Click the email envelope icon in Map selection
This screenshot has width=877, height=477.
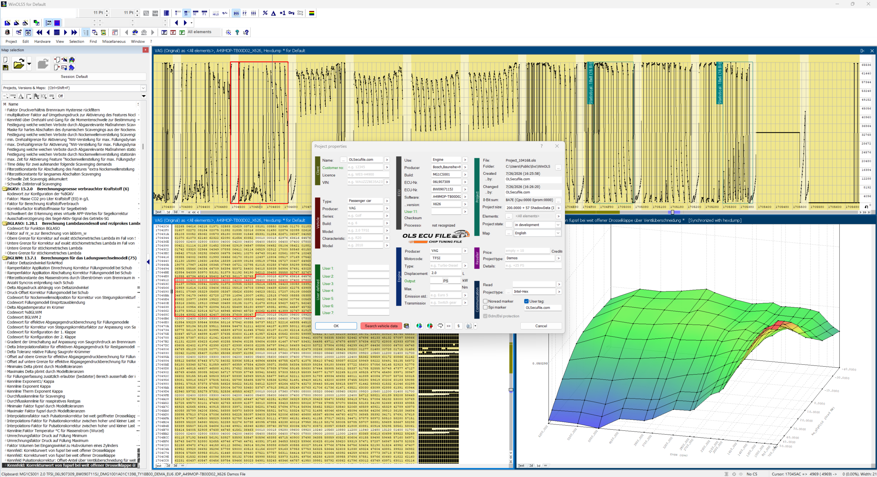(64, 68)
